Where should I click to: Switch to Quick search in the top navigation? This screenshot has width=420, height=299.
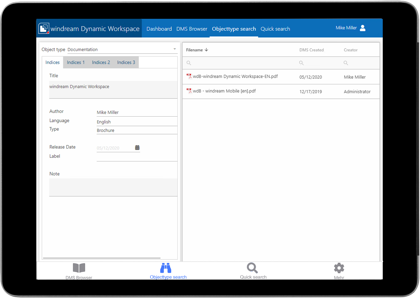[x=275, y=29]
